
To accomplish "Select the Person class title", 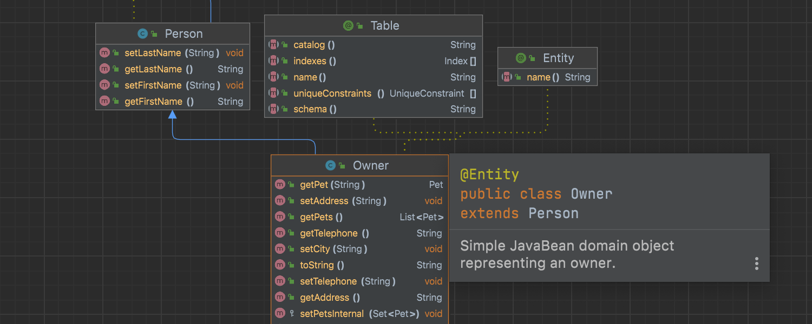I will (184, 33).
